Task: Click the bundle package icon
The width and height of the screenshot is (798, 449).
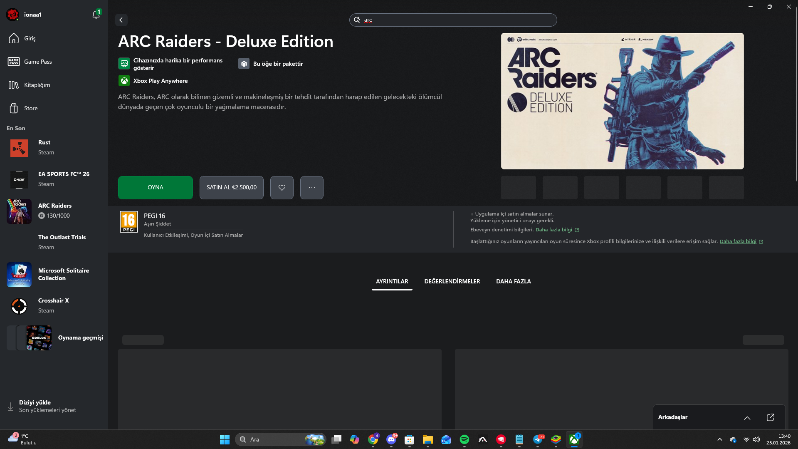Action: (x=244, y=64)
